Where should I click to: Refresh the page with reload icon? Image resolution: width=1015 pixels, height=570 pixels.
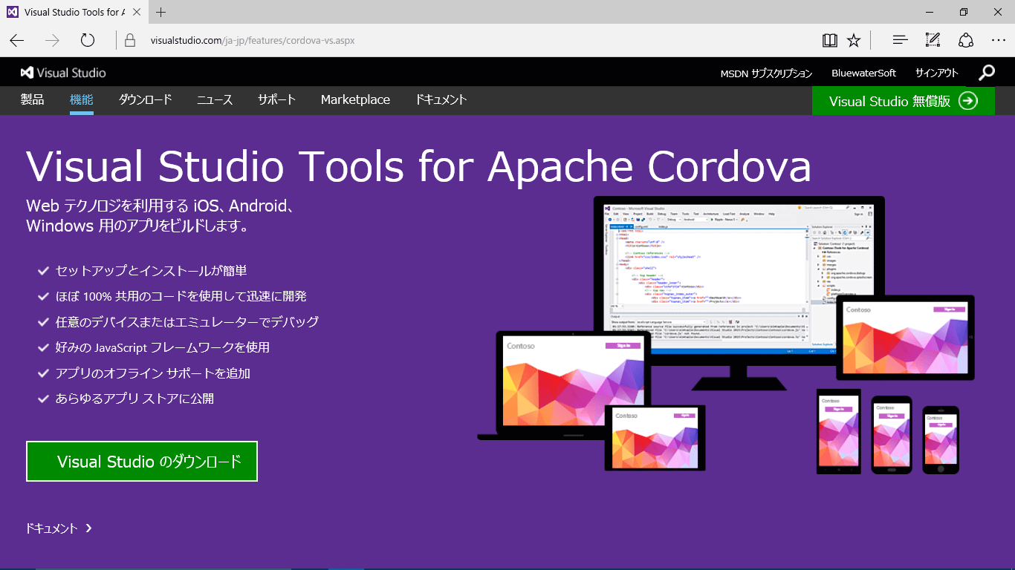point(88,40)
